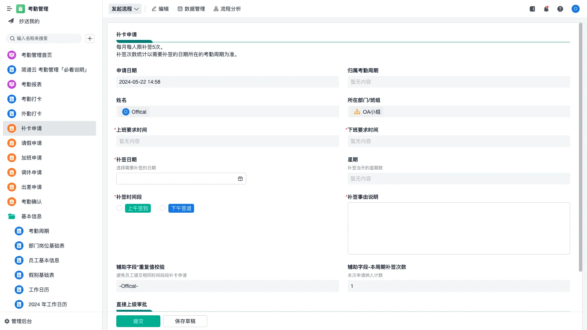Collapse the 基本信息 folder in the sidebar
Screen dimensions: 587x330
(x=11, y=216)
